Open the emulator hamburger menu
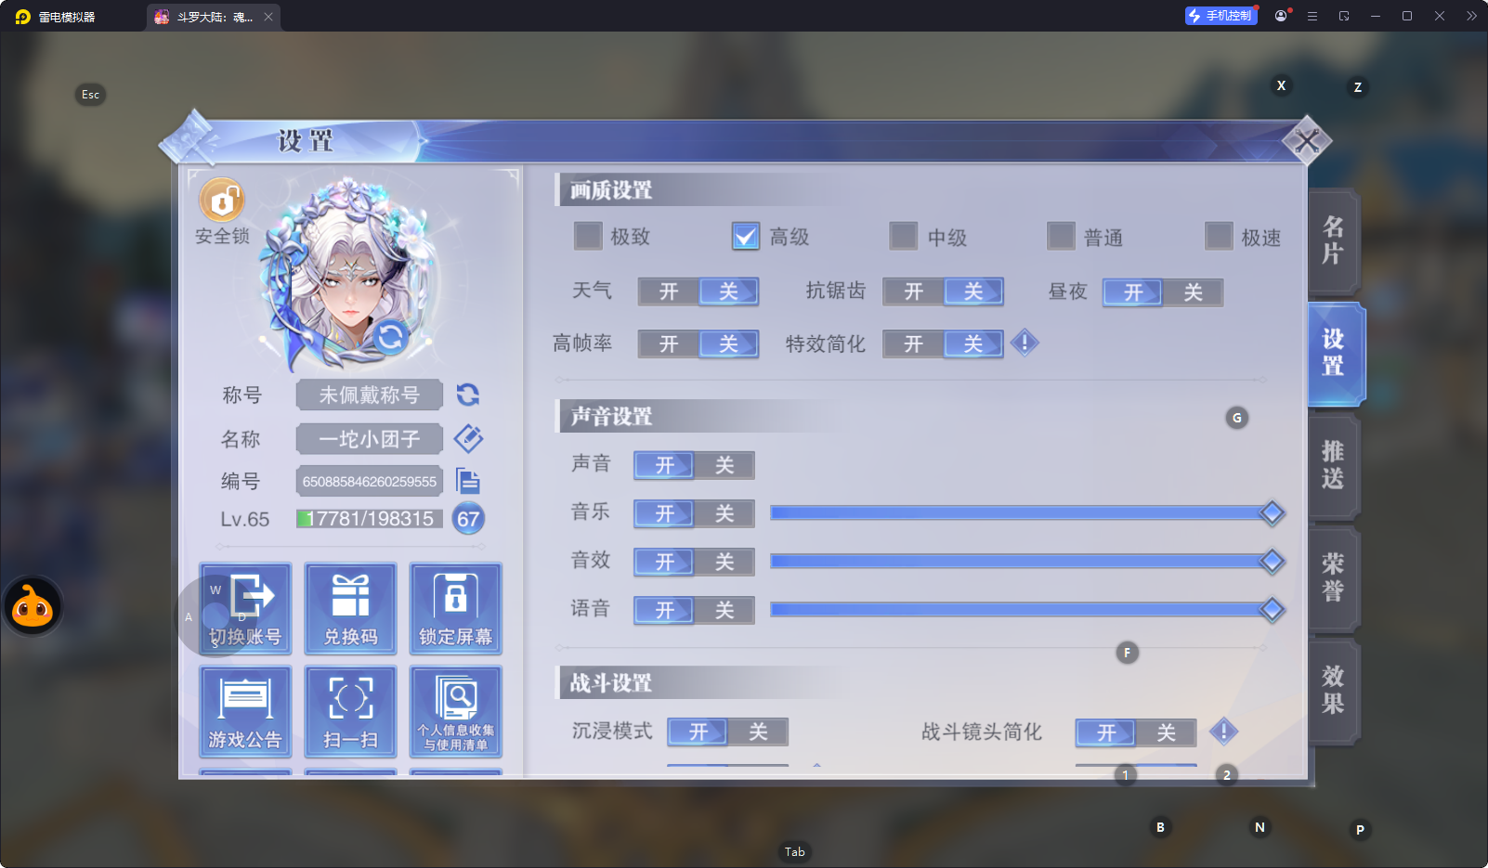1488x868 pixels. pos(1312,16)
